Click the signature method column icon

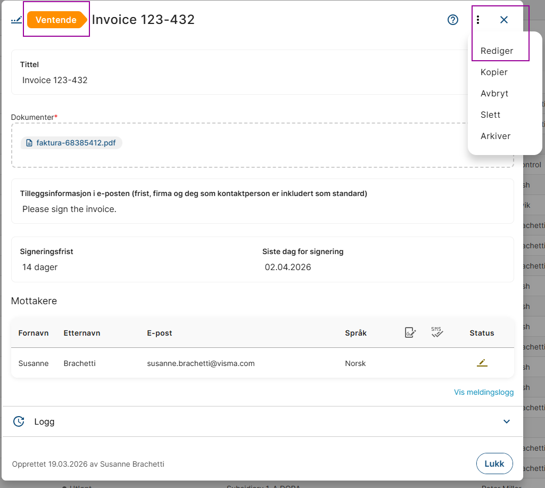pos(410,333)
